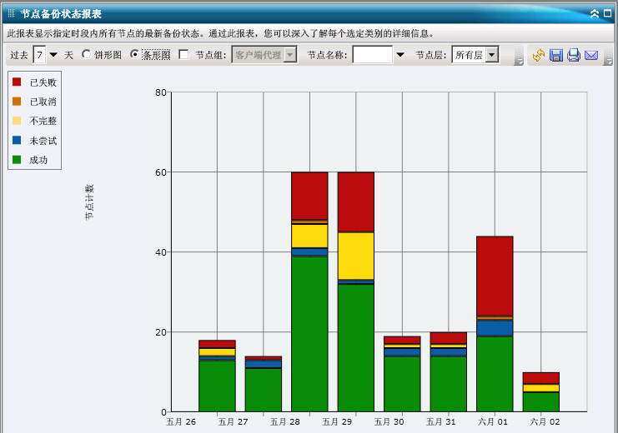Click the green success segment of 五月 31 bar
Image resolution: width=618 pixels, height=433 pixels.
[x=449, y=384]
